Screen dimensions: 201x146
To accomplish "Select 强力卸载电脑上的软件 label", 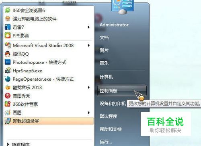I will (x=35, y=19).
